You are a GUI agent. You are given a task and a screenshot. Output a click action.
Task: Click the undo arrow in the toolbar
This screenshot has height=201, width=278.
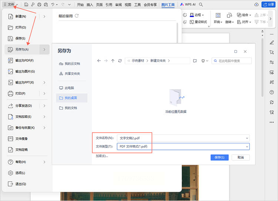pyautogui.click(x=53, y=4)
